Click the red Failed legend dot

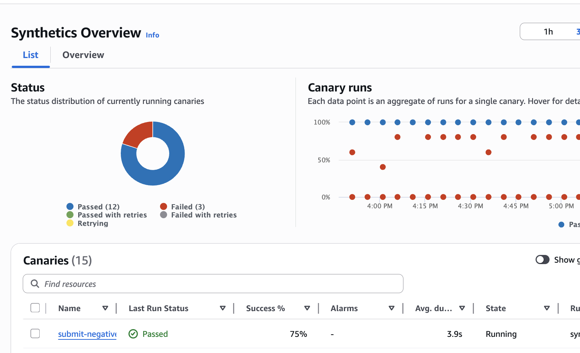pos(164,207)
